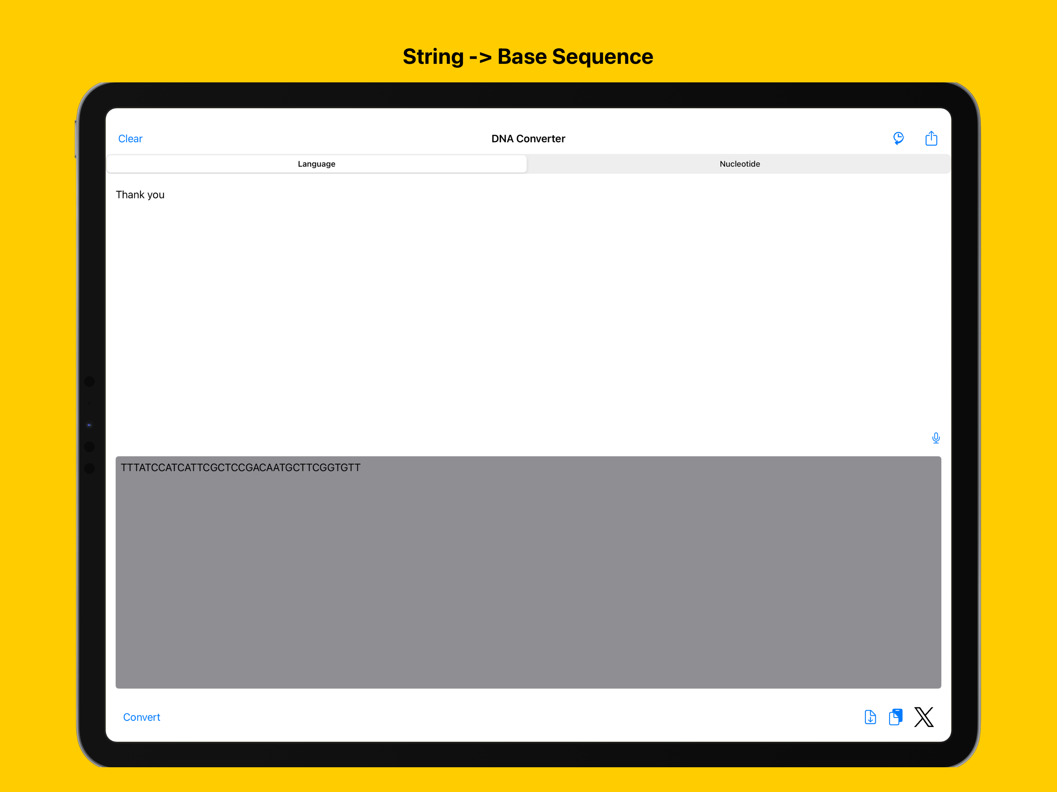Post the result via X logo
The width and height of the screenshot is (1057, 792).
point(924,717)
